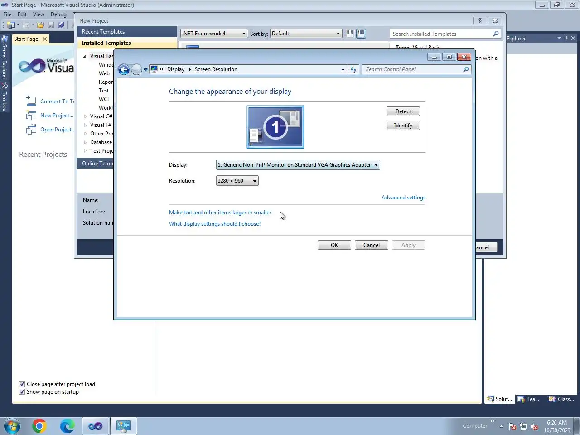Click the Open File folder icon in toolbar
Viewport: 580px width, 435px height.
click(x=41, y=25)
